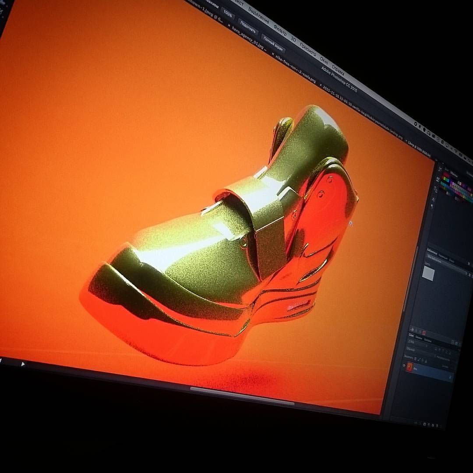Screen dimensions: 473x473
Task: Close the hero_agency_01.jpg tab
Action: point(229,26)
